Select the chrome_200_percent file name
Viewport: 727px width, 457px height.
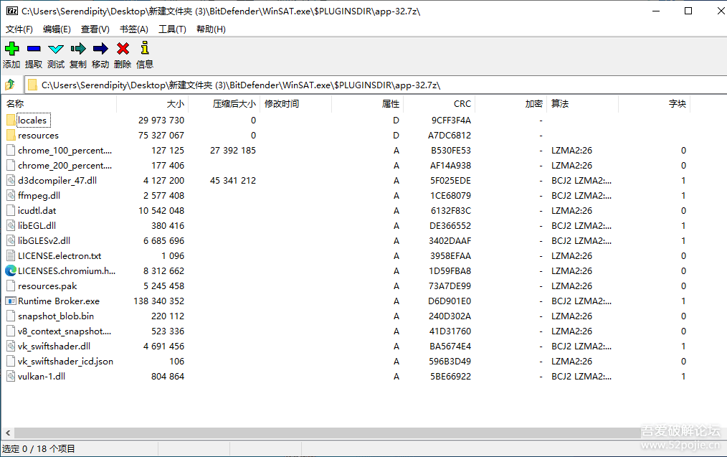tap(65, 165)
